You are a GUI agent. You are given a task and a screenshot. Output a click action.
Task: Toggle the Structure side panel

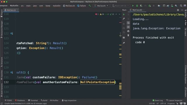click(x=1, y=62)
